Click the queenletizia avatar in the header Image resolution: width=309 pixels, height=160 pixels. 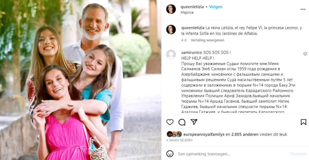click(171, 9)
